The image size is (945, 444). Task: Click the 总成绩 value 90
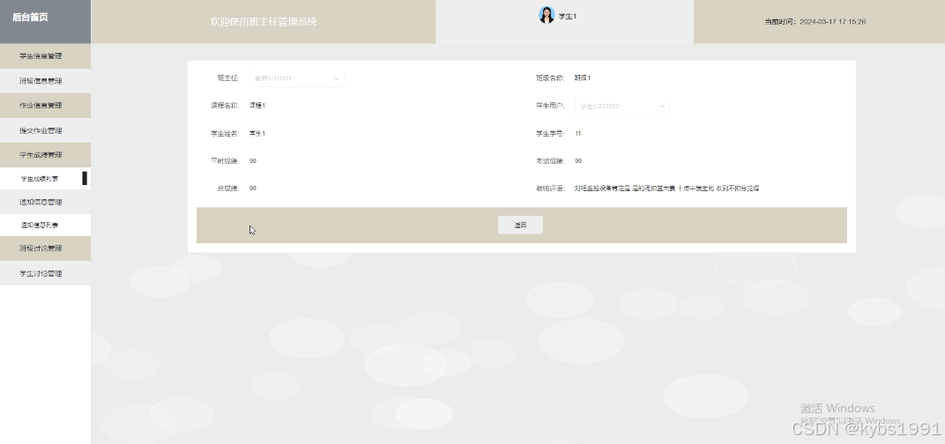click(x=252, y=188)
